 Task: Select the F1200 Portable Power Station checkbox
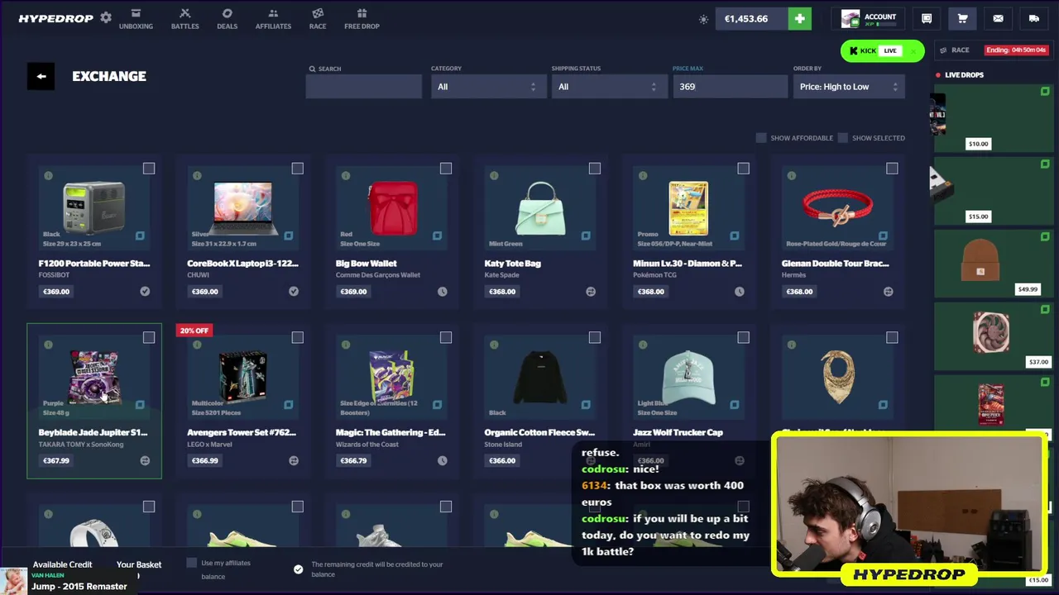pos(149,169)
